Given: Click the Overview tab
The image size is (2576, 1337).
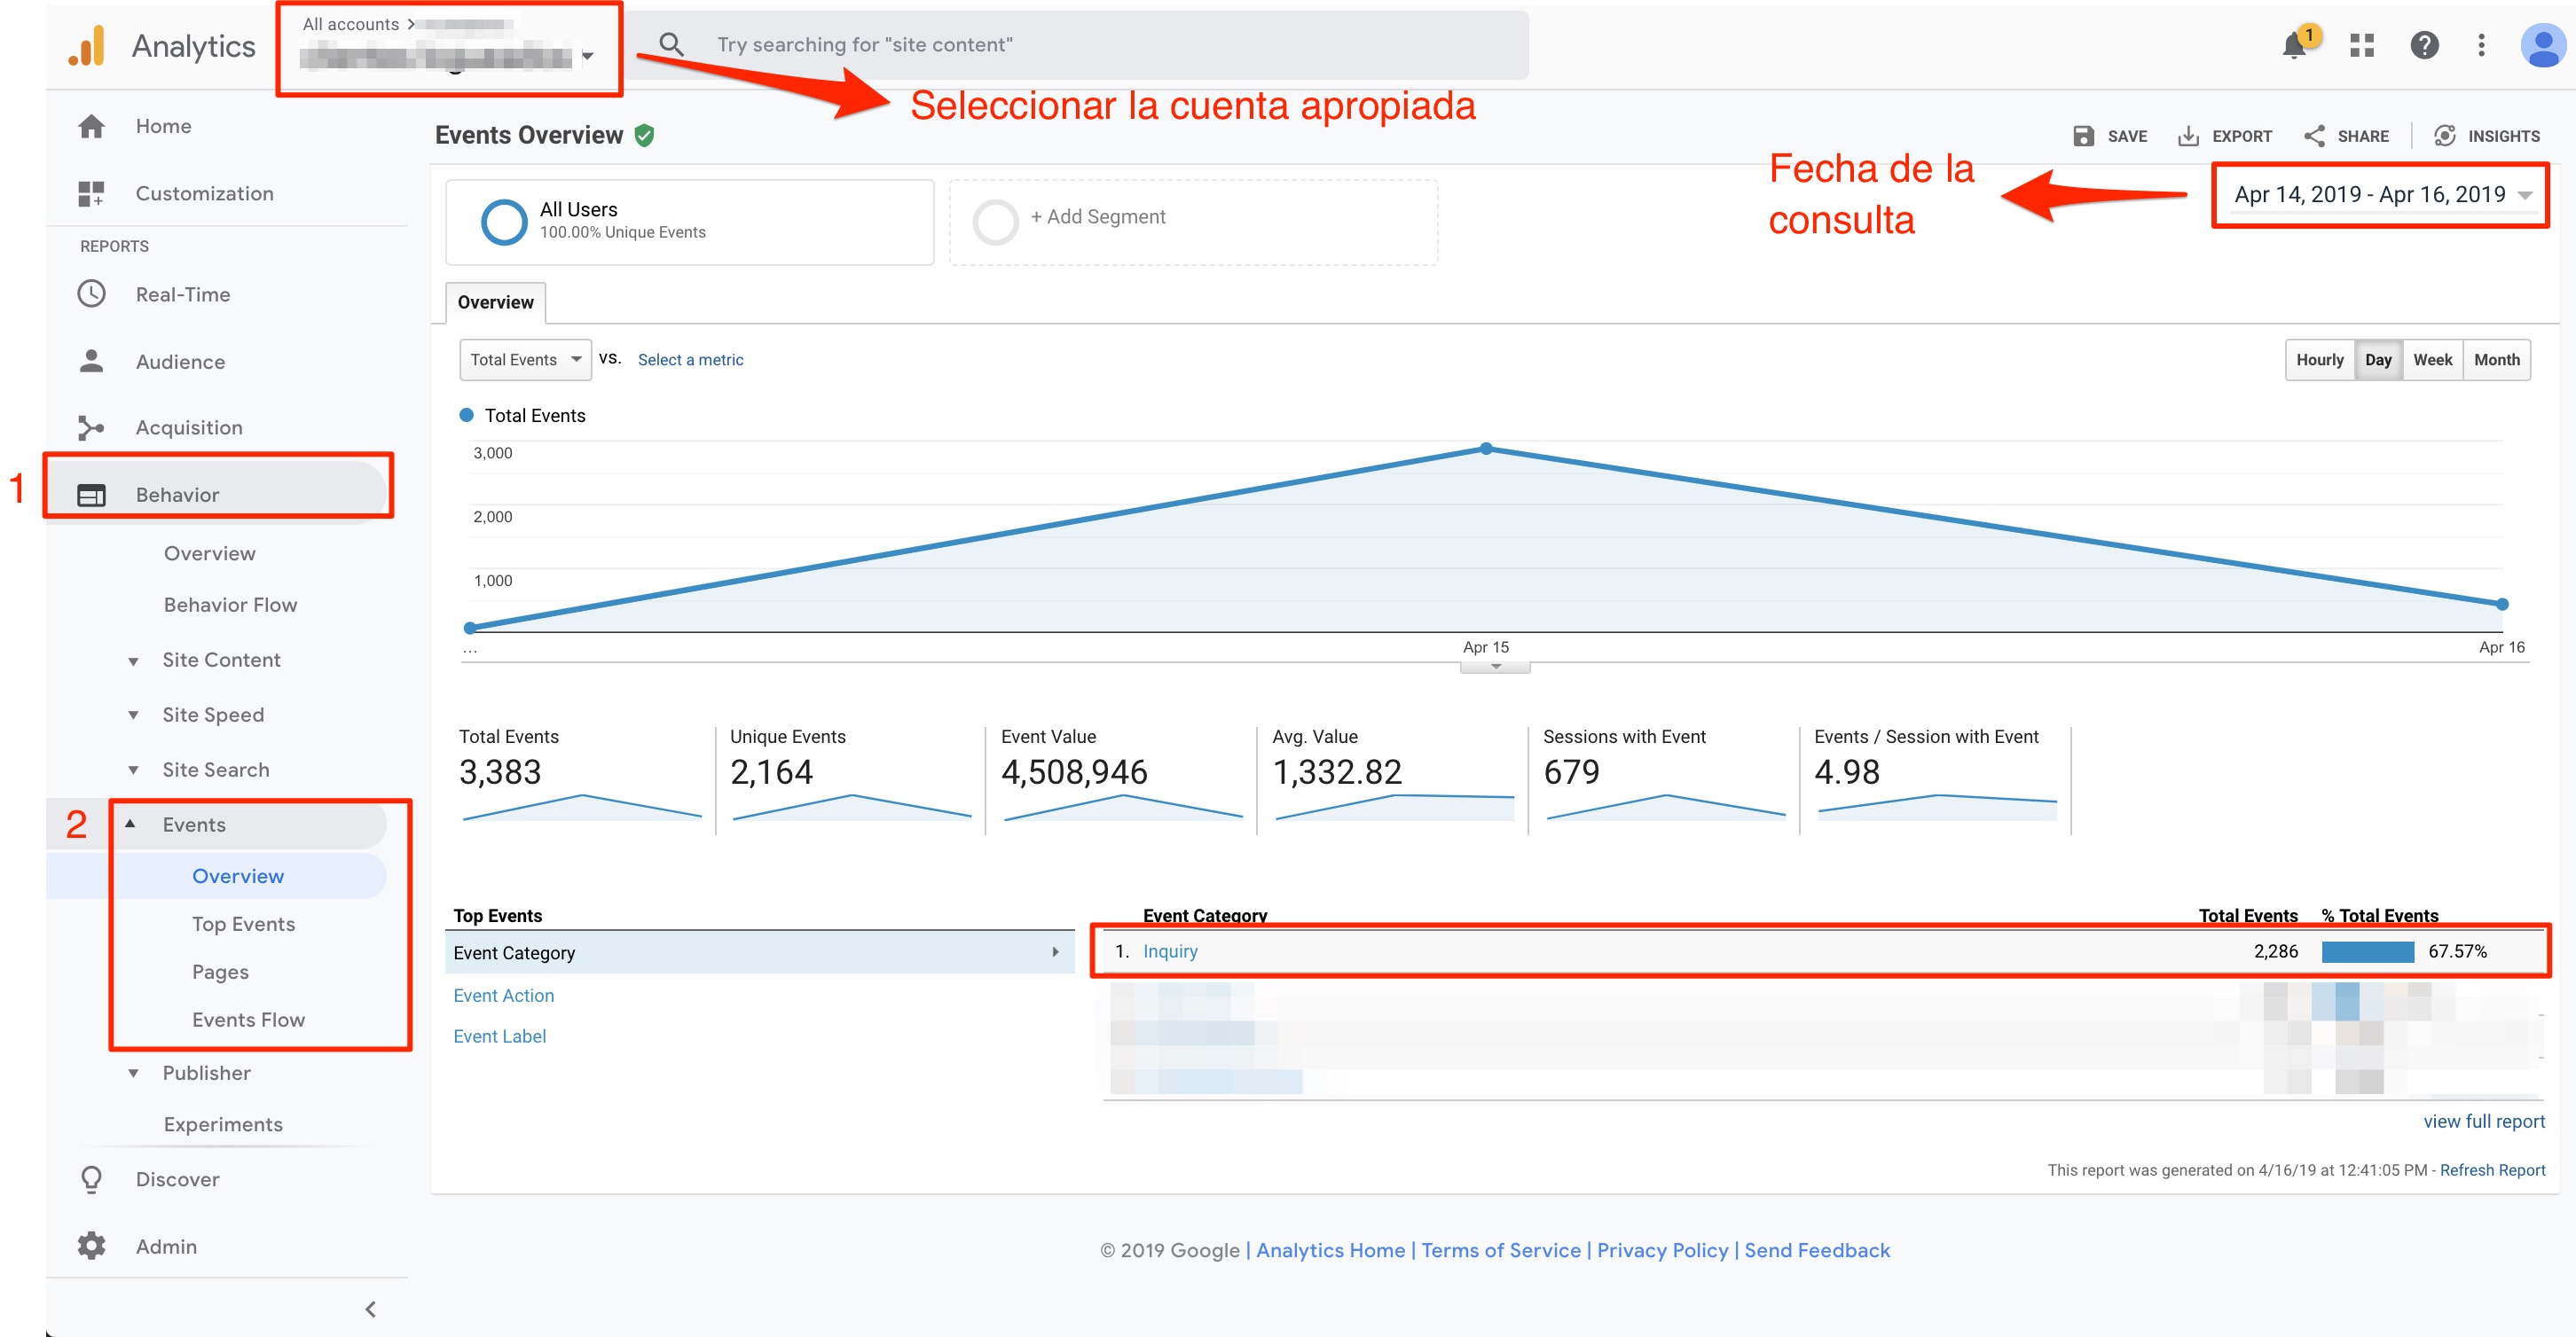Looking at the screenshot, I should (495, 301).
